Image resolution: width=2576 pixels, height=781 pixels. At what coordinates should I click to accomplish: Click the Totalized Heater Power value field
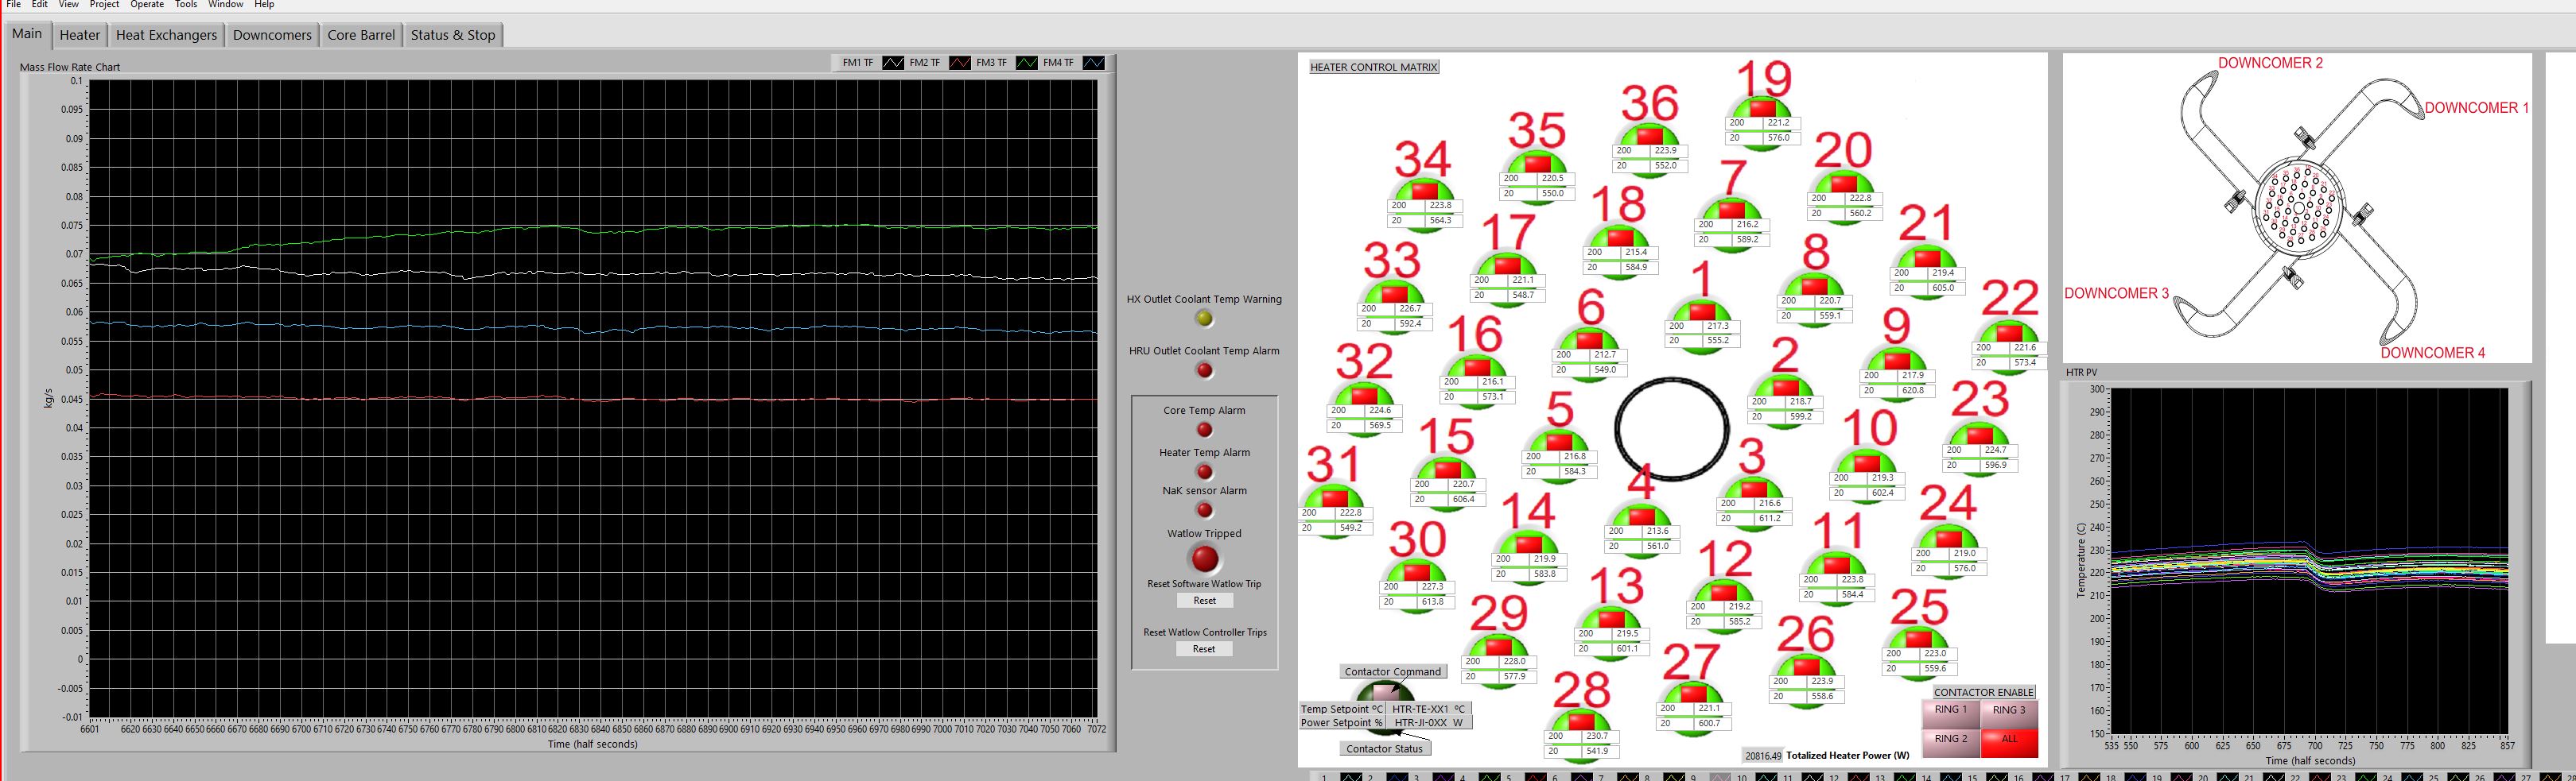(x=1763, y=756)
